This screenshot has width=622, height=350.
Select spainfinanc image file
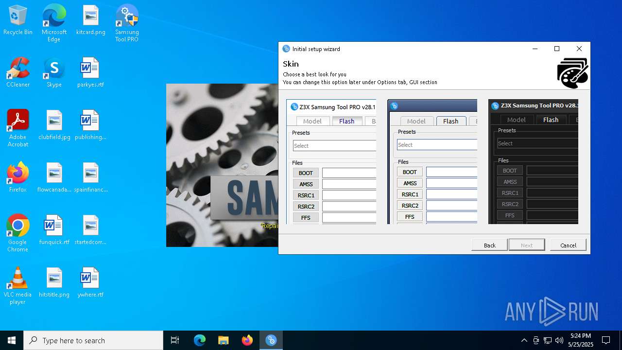[90, 178]
